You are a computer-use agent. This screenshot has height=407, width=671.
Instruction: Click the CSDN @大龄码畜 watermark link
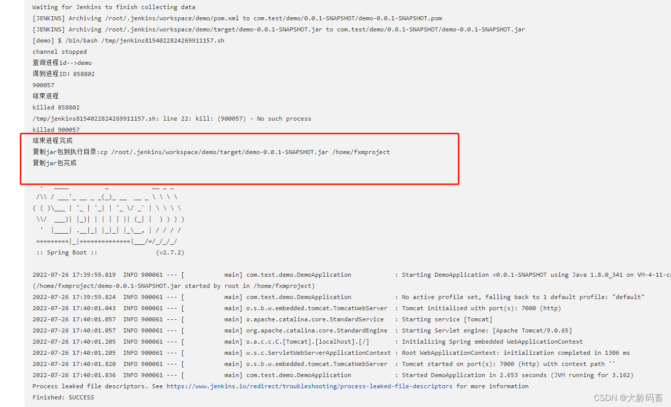(x=628, y=397)
